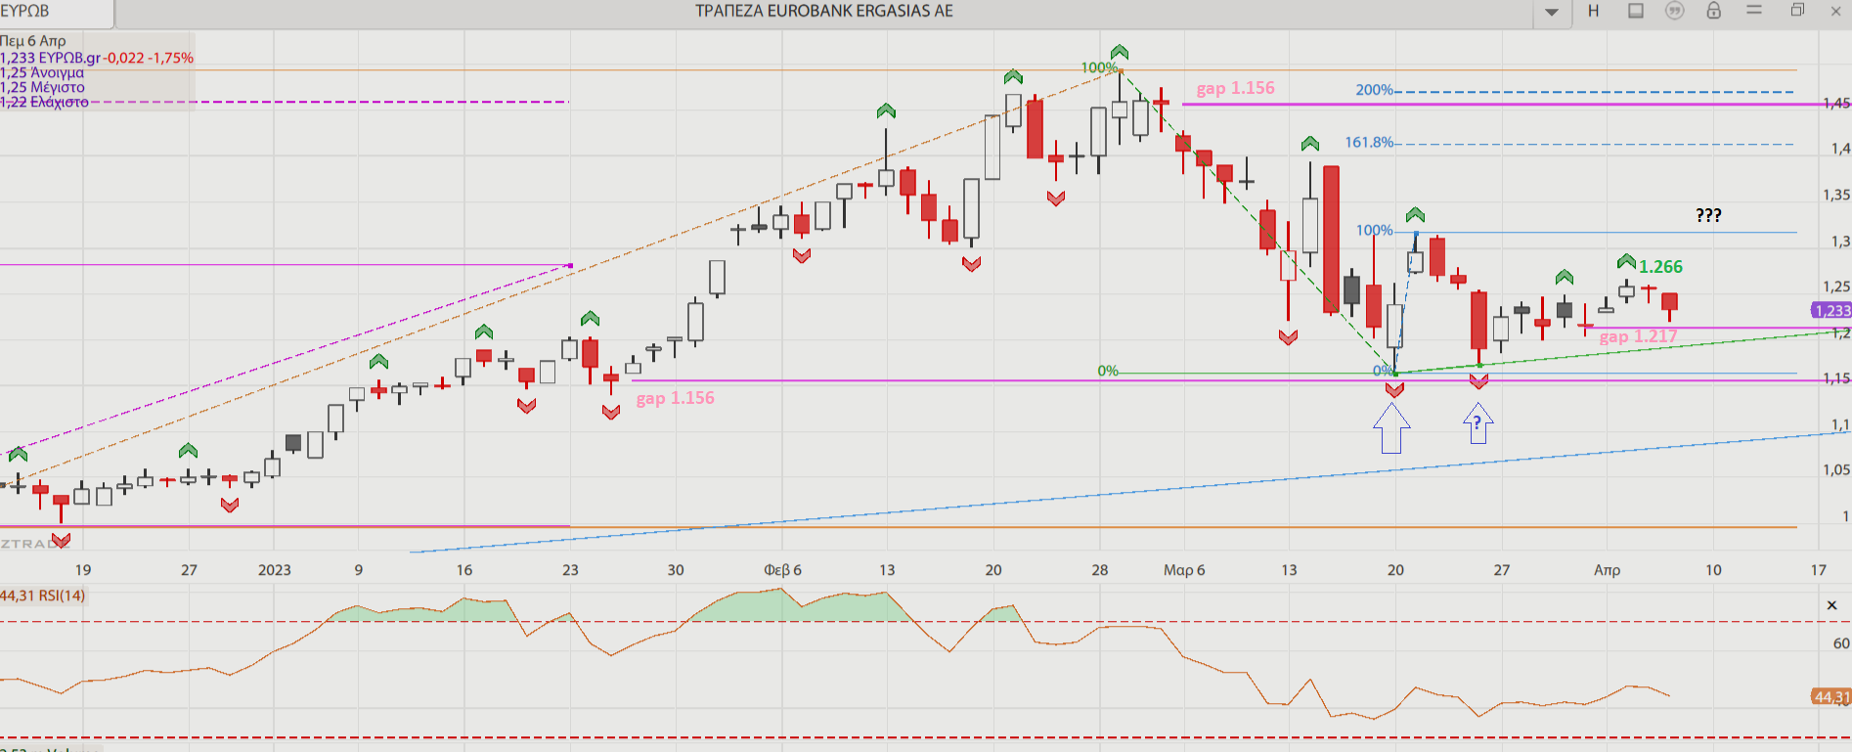Click the restore window icon
The height and width of the screenshot is (752, 1852).
(1797, 10)
